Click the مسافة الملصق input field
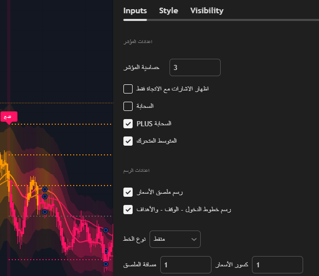 pos(186,265)
